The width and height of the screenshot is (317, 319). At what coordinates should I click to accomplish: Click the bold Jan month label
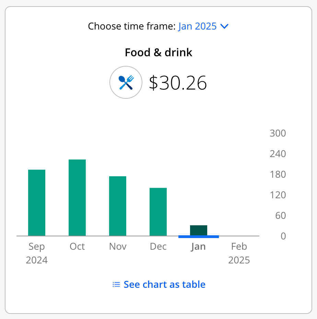tap(199, 247)
